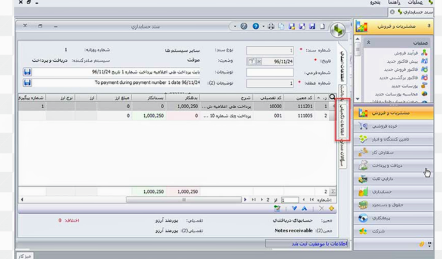Screen dimensions: 442x259
Task: Click sort arrow in row number column header
Action: point(319,98)
